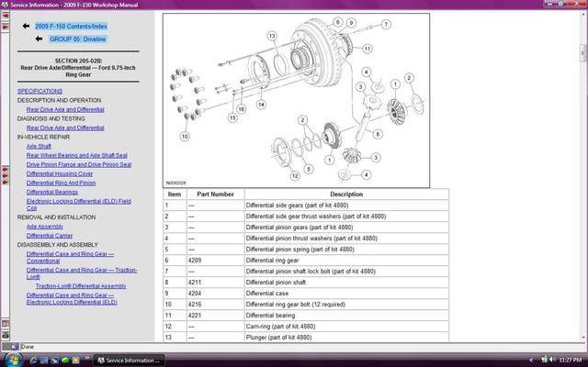Screen dimensions: 588x367
Task: Click the vertical scrollbar thumb
Action: (584, 53)
